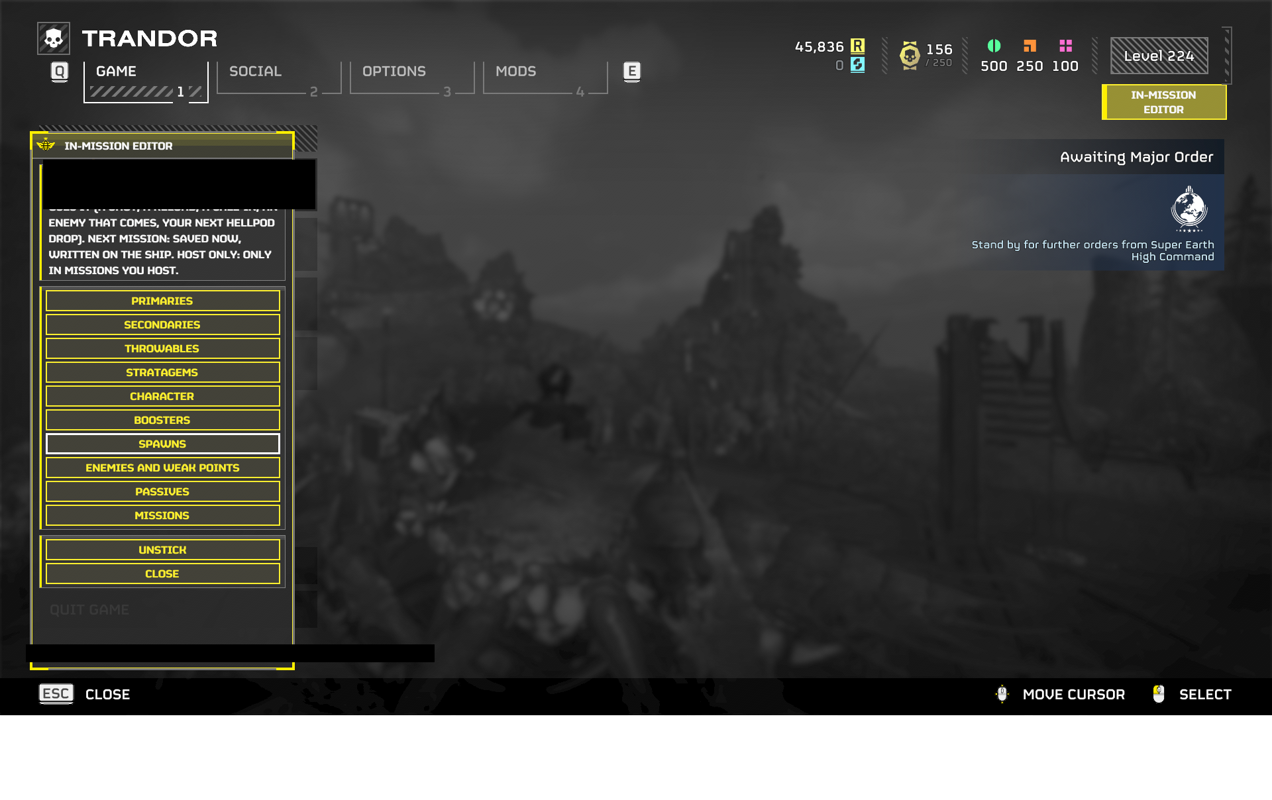Open the PRIMARIES editor menu

click(x=162, y=301)
